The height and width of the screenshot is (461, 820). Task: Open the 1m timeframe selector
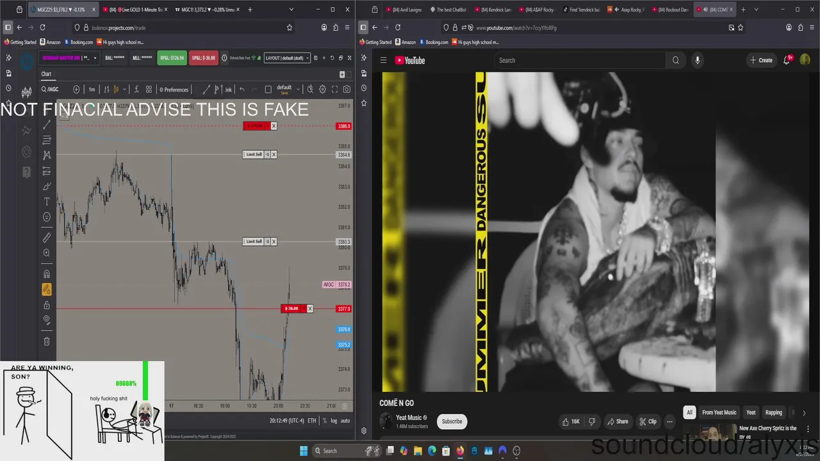tap(92, 90)
